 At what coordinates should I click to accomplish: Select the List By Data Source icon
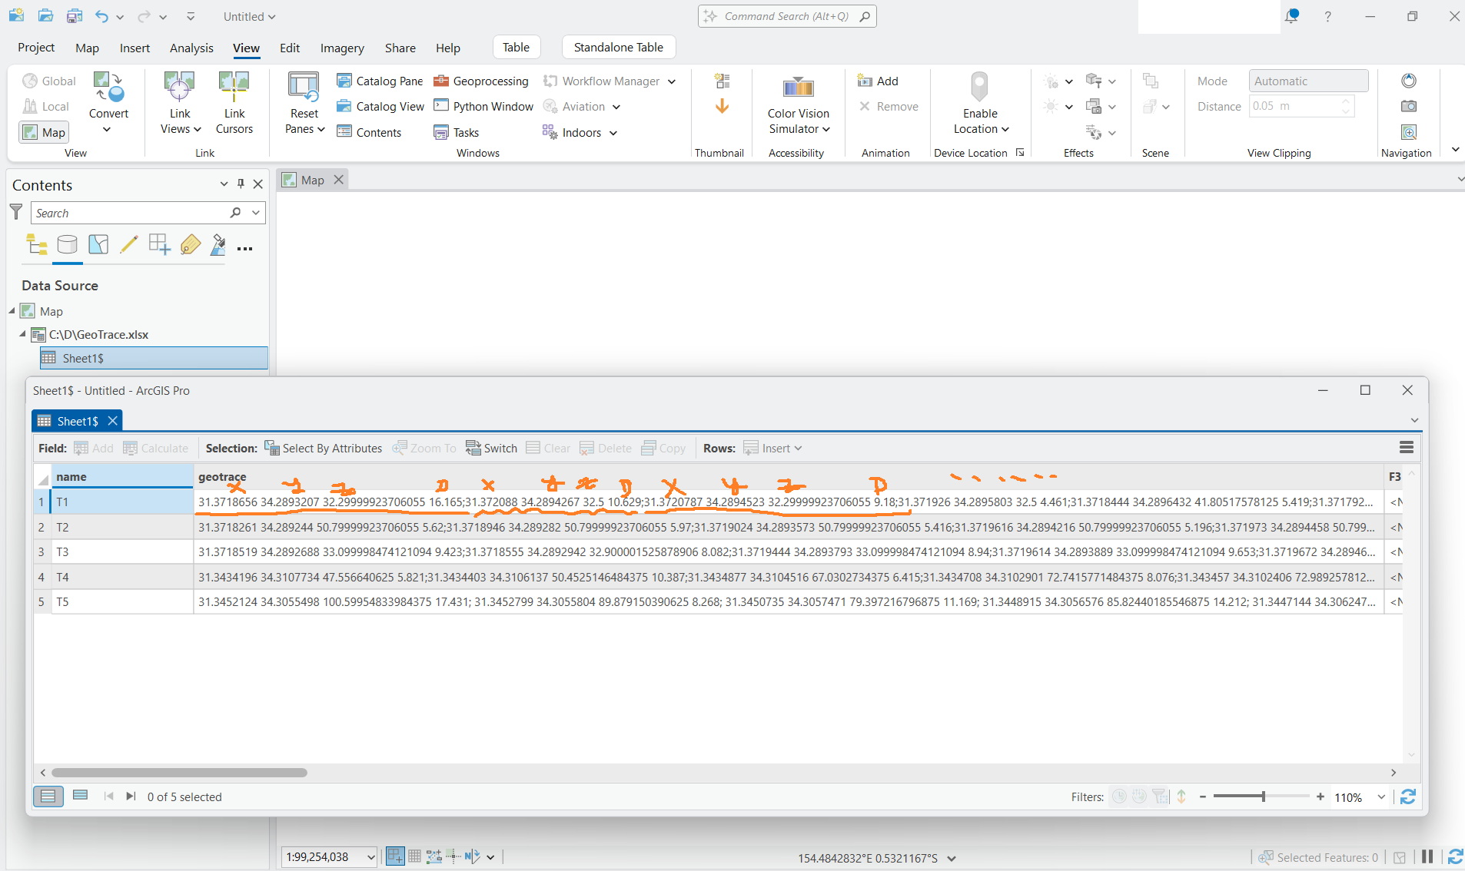tap(68, 244)
